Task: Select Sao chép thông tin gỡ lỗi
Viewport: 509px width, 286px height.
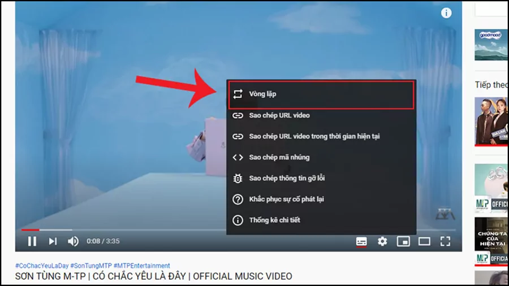Action: click(321, 178)
